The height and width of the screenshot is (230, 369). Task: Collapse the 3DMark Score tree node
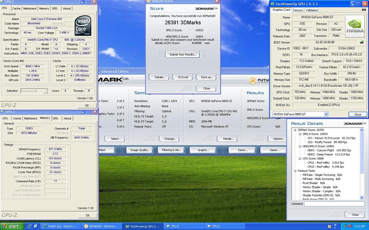point(295,130)
